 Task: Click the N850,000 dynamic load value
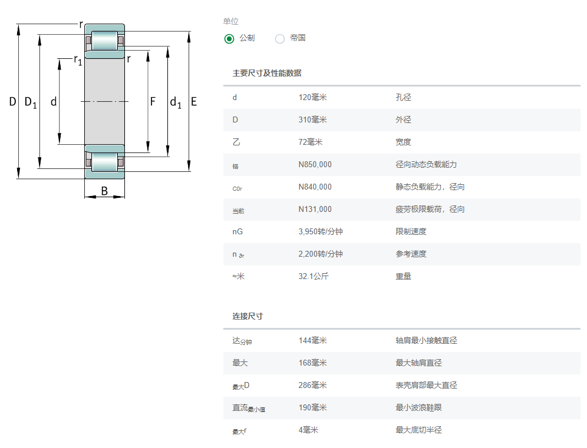[315, 164]
